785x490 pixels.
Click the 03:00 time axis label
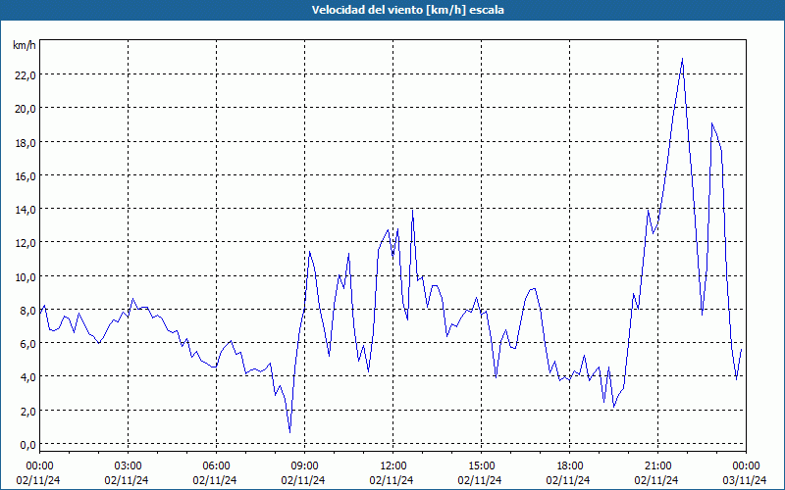pos(128,466)
